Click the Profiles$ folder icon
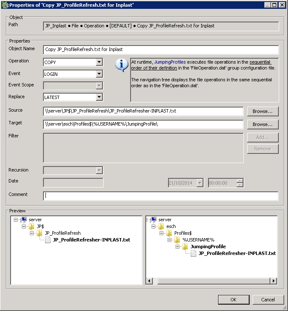The height and width of the screenshot is (311, 288). click(x=169, y=233)
